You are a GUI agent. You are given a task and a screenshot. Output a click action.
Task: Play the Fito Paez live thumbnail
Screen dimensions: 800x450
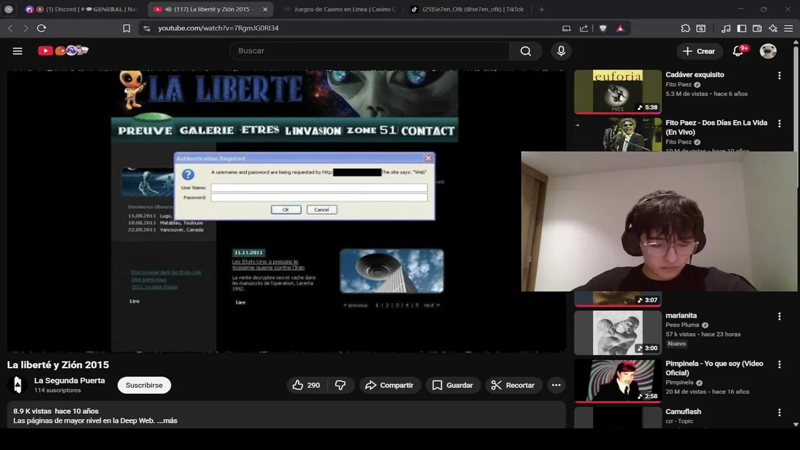click(617, 134)
